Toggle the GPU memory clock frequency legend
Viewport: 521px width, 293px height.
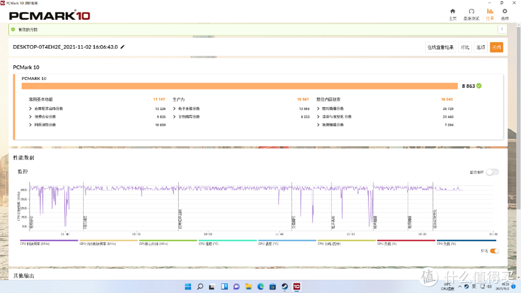[x=108, y=242]
